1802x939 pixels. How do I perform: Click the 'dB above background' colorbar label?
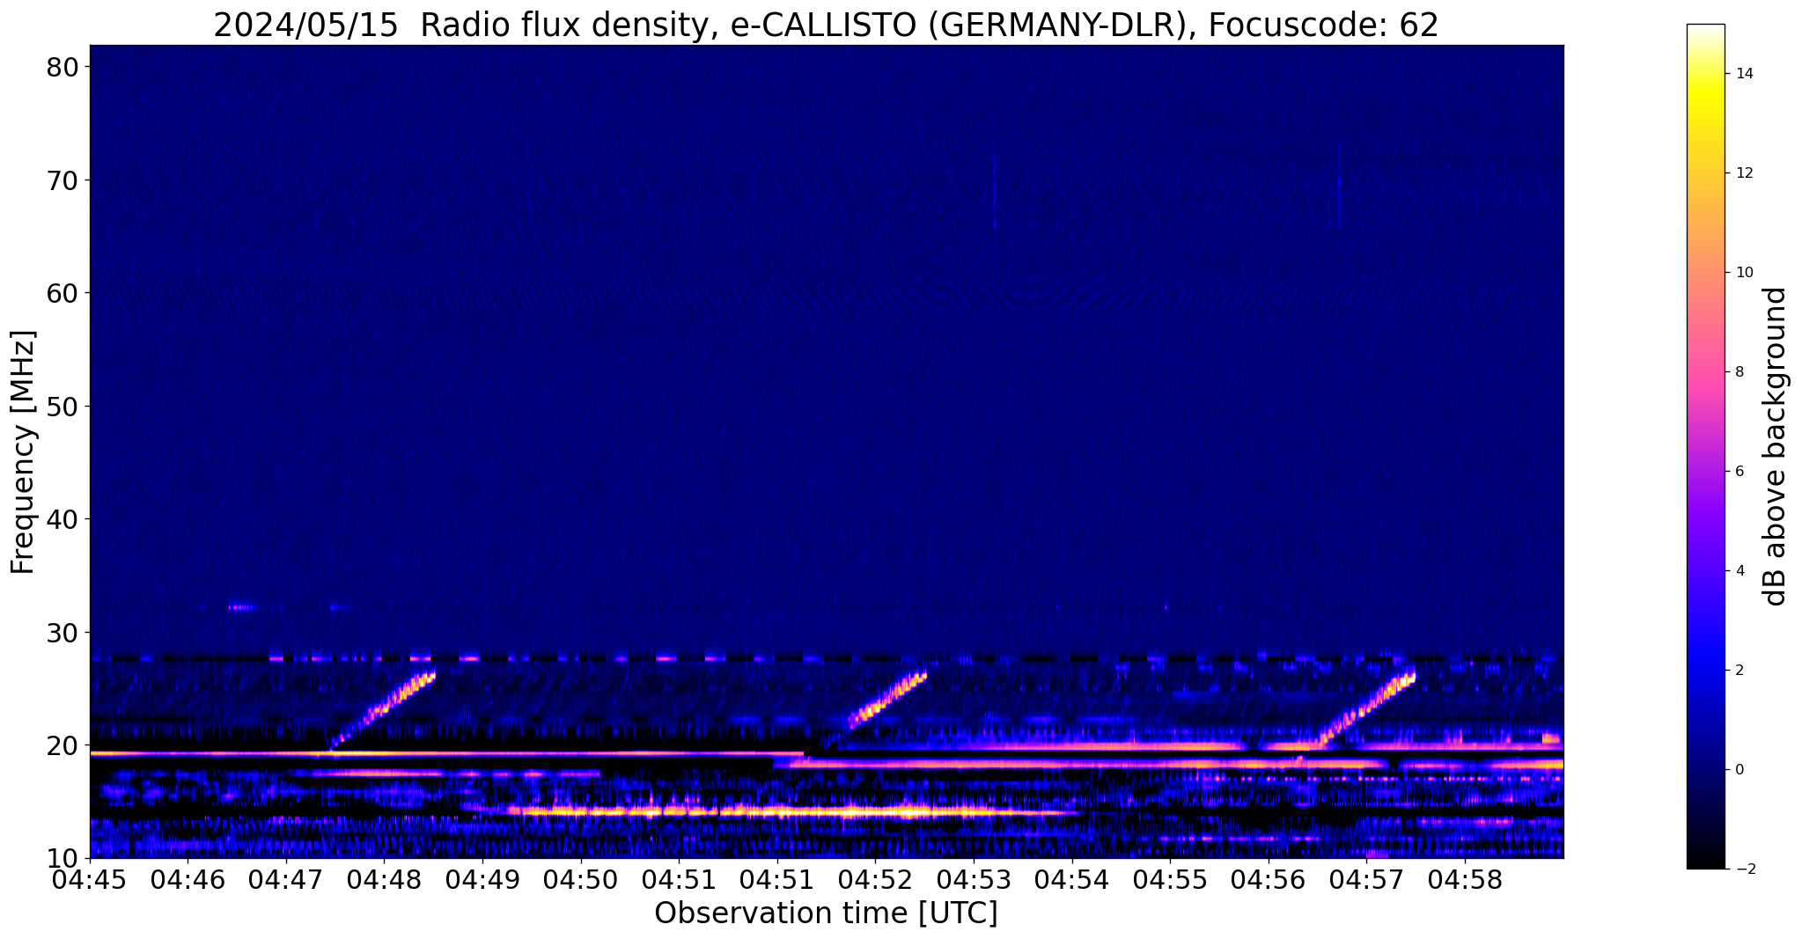click(x=1776, y=446)
